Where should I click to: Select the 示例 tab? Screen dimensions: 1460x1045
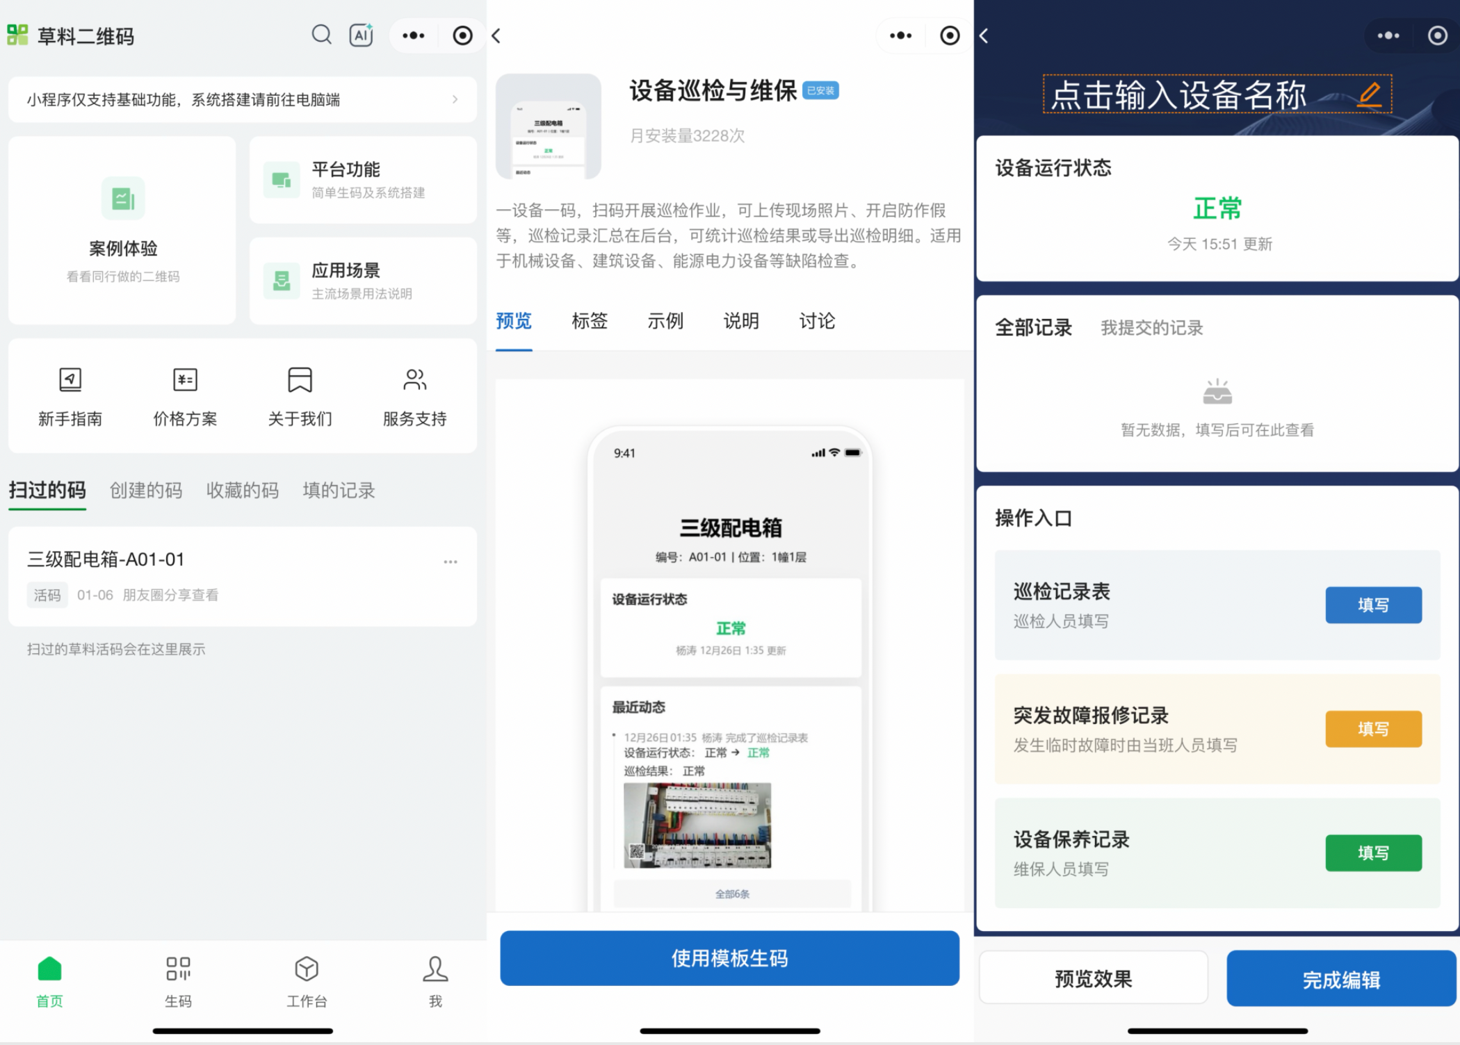665,321
